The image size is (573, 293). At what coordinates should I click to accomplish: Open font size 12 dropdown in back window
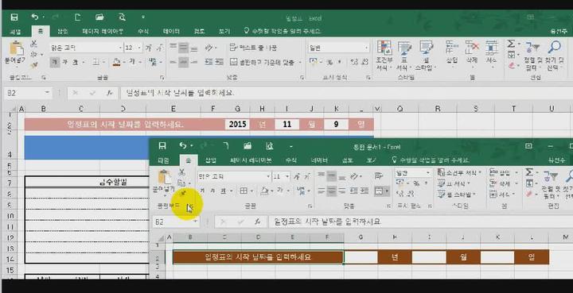click(139, 48)
